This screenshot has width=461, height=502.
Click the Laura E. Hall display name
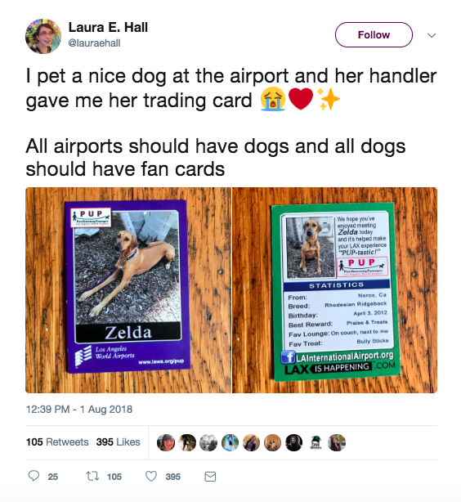pos(108,28)
